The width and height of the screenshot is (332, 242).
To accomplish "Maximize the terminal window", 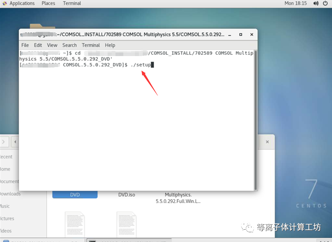I will [x=241, y=34].
